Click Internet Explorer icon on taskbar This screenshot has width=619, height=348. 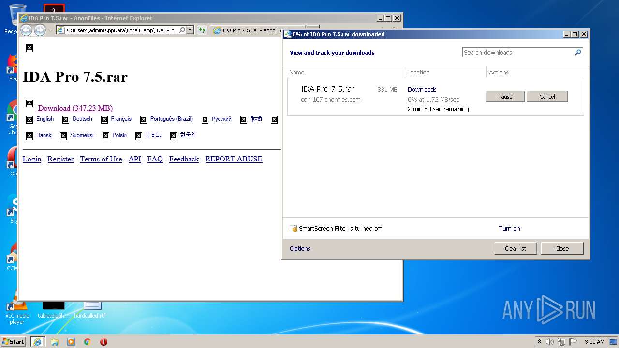[38, 341]
